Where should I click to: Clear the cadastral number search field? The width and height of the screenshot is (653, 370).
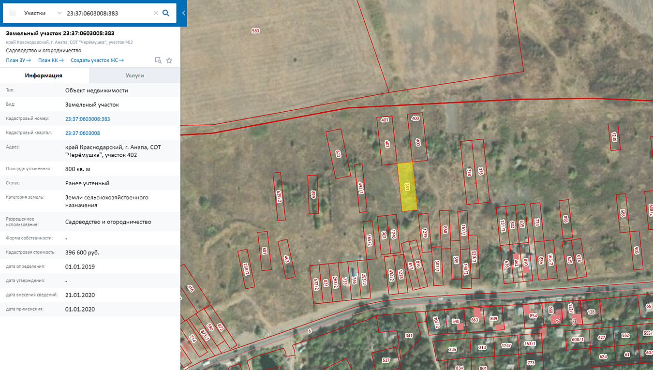point(156,13)
